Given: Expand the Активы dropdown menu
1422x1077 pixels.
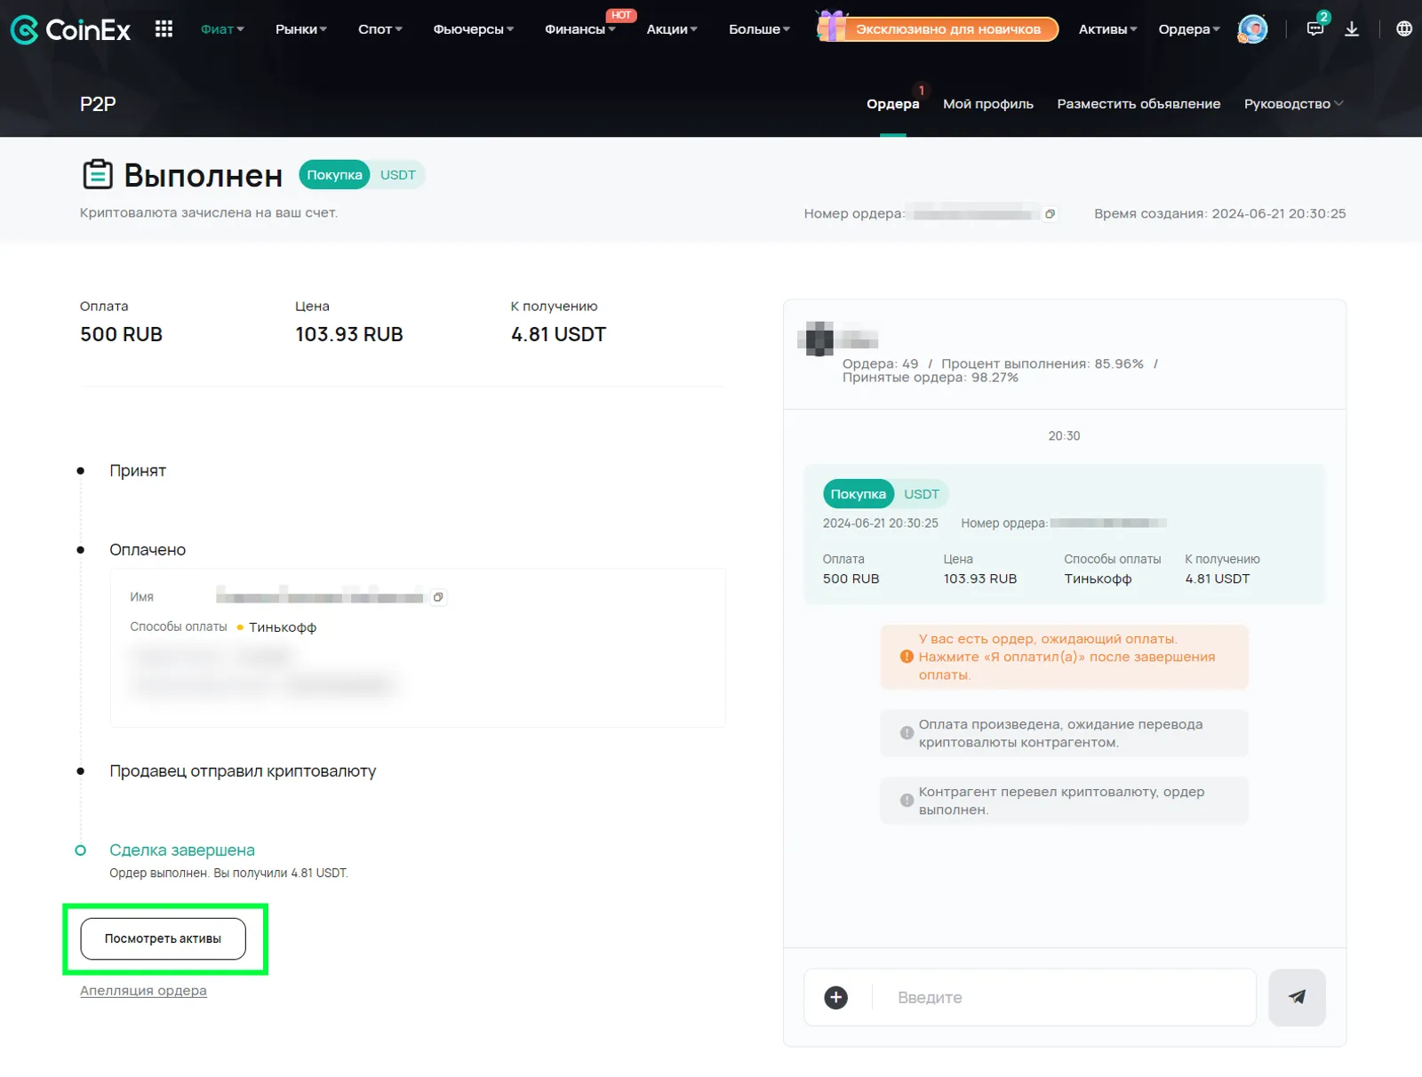Looking at the screenshot, I should point(1107,29).
